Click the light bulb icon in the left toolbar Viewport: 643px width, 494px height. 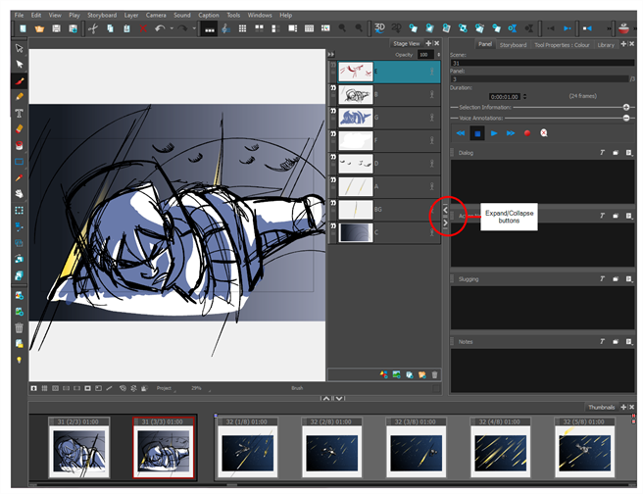coord(20,360)
